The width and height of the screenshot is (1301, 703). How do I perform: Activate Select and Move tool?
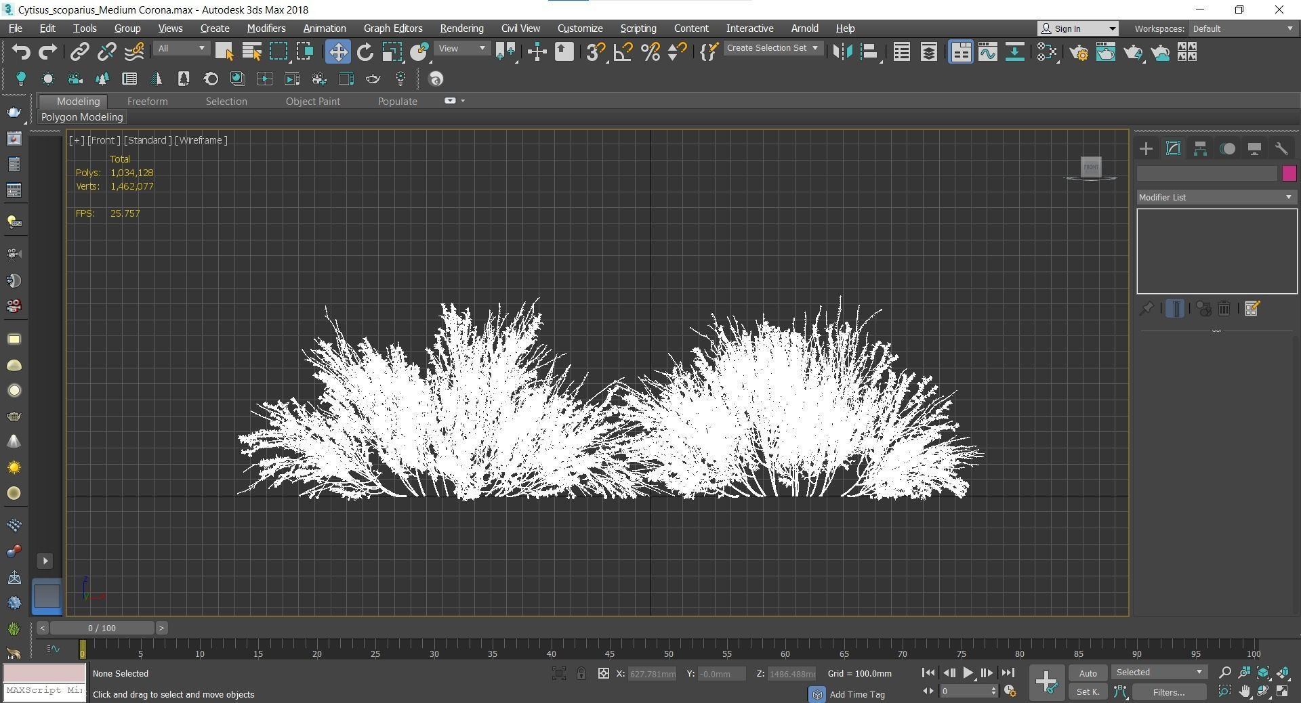(x=337, y=52)
